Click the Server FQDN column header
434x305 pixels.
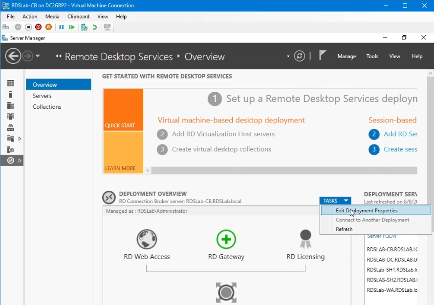click(382, 237)
